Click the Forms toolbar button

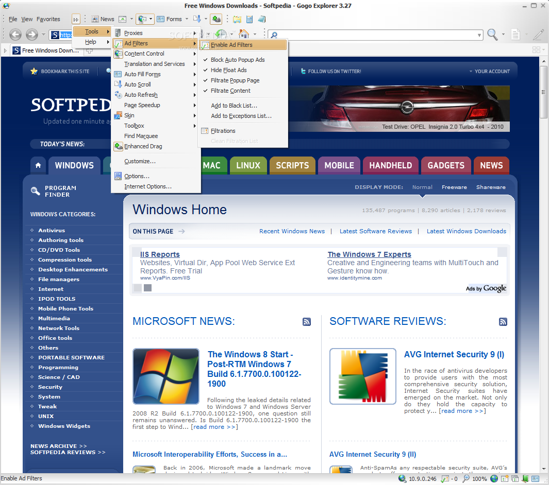170,19
